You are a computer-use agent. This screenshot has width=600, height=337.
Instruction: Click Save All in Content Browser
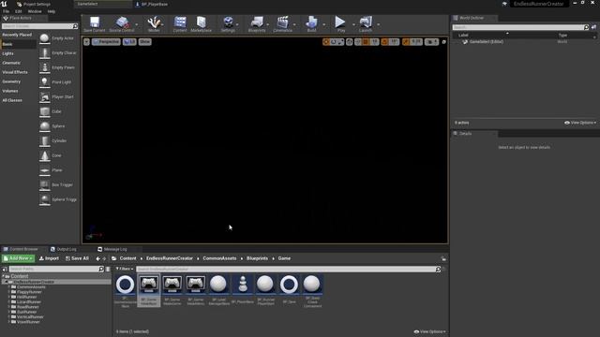[x=77, y=258]
